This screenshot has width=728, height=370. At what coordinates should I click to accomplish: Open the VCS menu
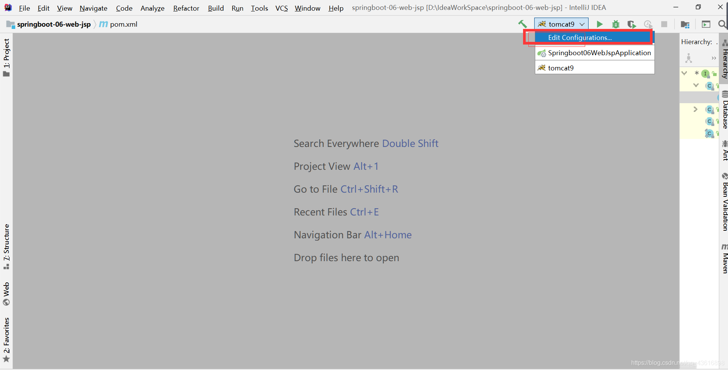tap(282, 8)
